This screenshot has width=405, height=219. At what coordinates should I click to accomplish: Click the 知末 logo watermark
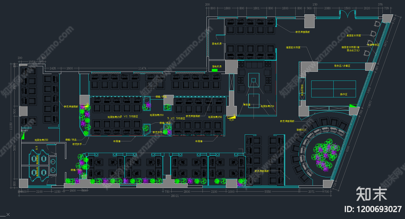[x=371, y=194]
